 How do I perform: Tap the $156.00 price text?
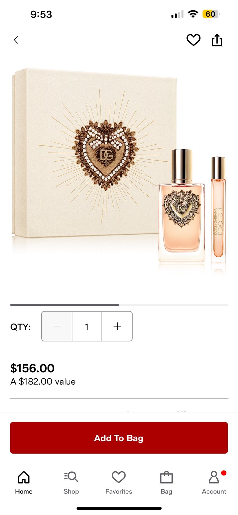click(x=32, y=368)
